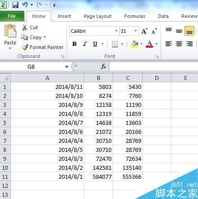The image size is (198, 199).
Task: Select column C header
Action: [x=128, y=78]
